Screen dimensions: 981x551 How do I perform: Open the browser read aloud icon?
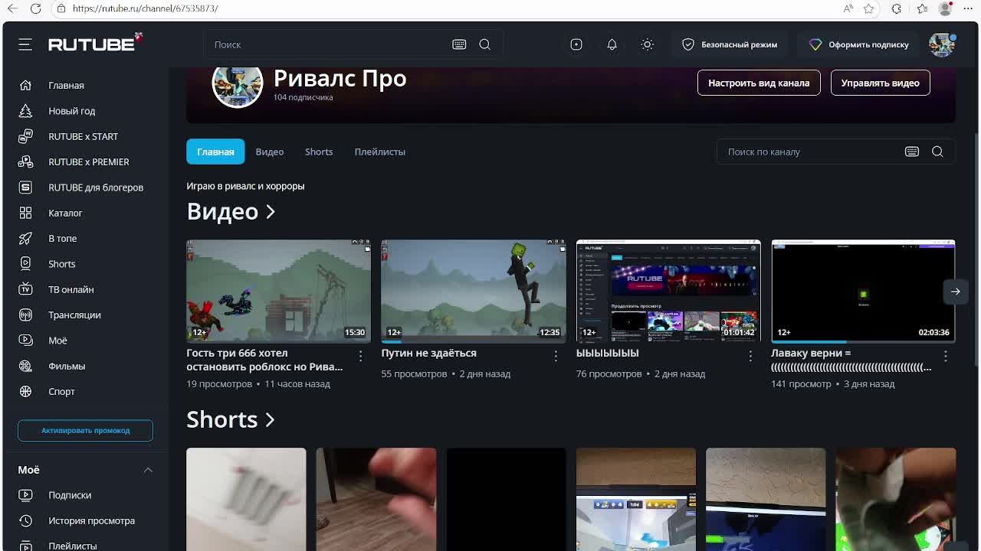[x=848, y=8]
